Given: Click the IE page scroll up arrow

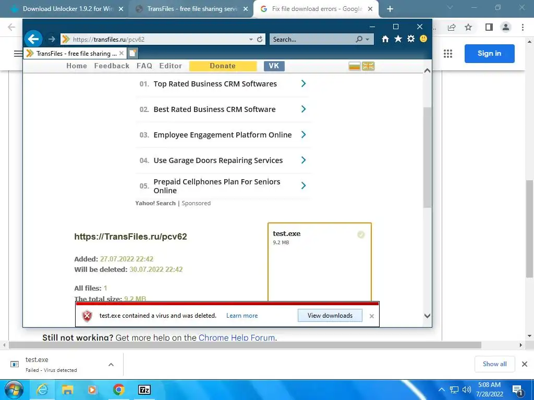Looking at the screenshot, I should [428, 71].
